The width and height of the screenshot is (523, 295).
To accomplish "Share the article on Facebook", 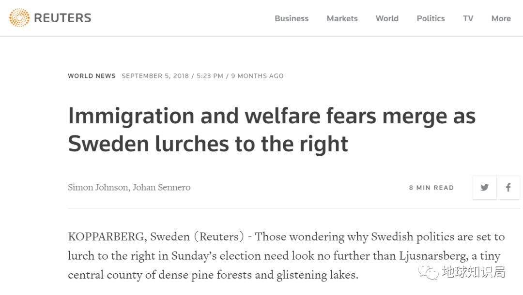I will [508, 188].
